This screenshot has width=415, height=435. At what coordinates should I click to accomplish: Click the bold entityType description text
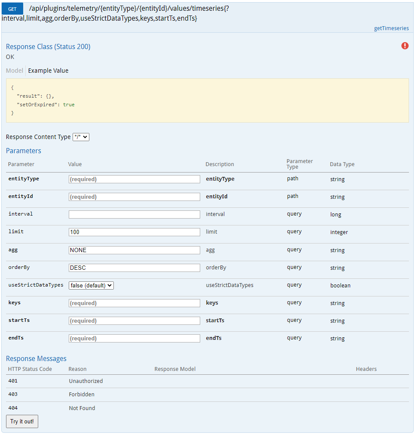[220, 179]
